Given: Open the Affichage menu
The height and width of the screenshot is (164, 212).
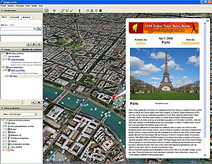Looking at the screenshot, I should [x=20, y=6].
